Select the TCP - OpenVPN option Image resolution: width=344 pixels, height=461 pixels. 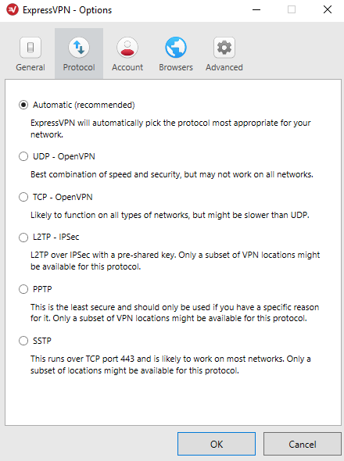(23, 197)
